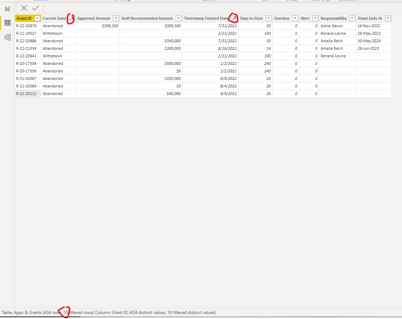Screen dimensions: 402x319
Task: Open Overdue column filter dropdown
Action: point(295,18)
